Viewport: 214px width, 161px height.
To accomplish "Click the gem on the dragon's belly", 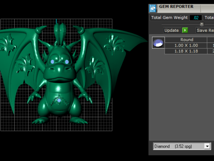I will pos(59,101).
